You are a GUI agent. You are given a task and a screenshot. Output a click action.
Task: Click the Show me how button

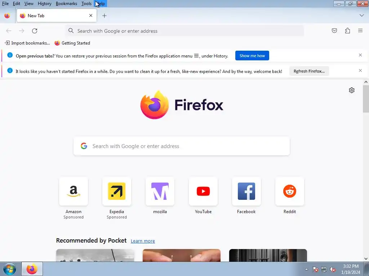tap(252, 56)
